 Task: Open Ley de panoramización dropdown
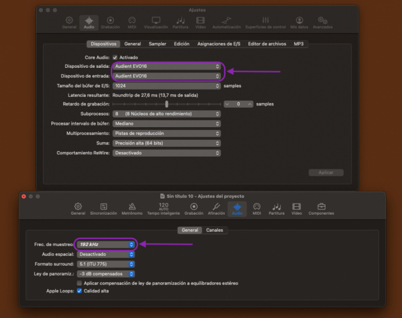[106, 273]
